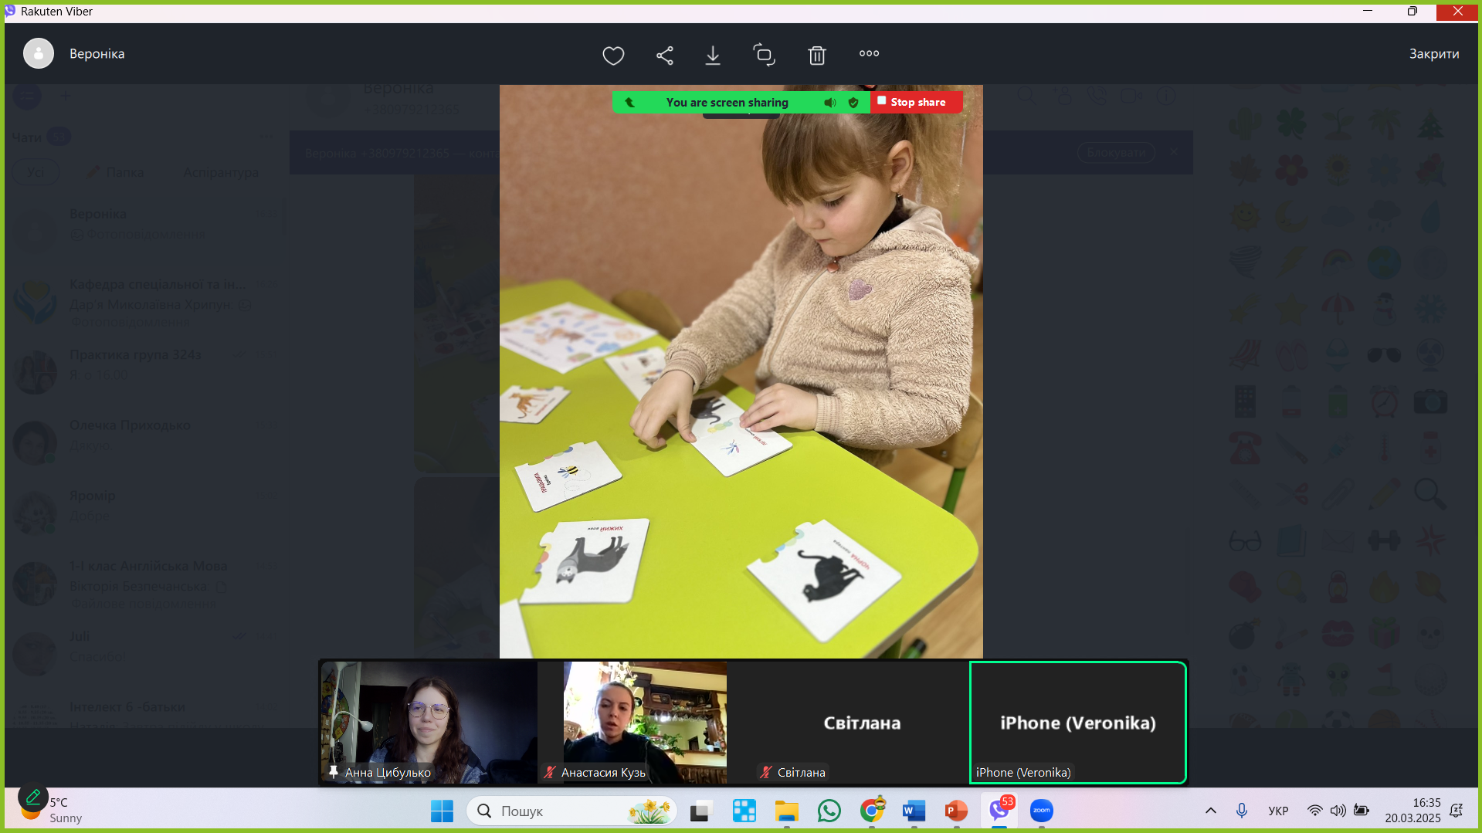Click Закрити to close the viewer
Viewport: 1482px width, 833px height.
coord(1433,53)
